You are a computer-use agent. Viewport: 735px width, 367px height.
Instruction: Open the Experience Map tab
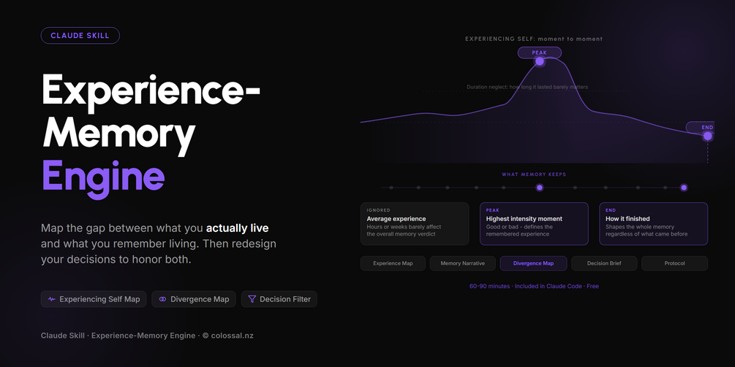click(x=393, y=263)
